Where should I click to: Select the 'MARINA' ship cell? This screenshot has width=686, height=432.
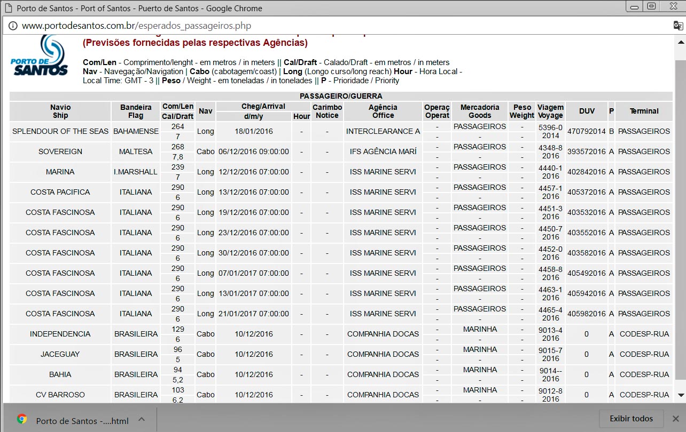point(60,172)
